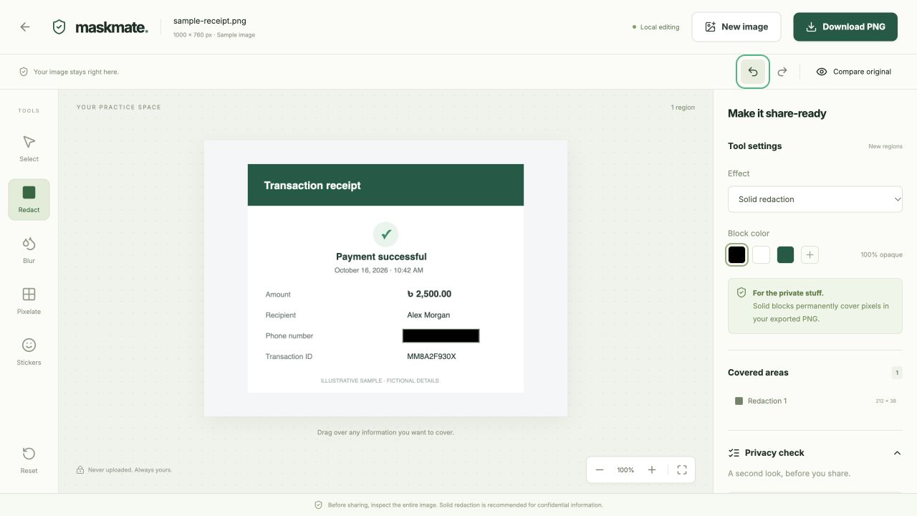The width and height of the screenshot is (917, 516).
Task: Click the '100% opaque' label
Action: pos(881,254)
